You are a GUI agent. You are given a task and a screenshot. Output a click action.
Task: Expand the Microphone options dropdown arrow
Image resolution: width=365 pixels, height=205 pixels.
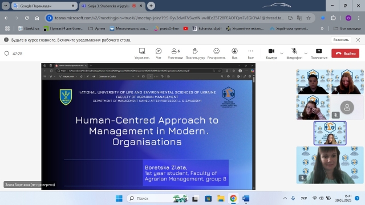pos(306,54)
